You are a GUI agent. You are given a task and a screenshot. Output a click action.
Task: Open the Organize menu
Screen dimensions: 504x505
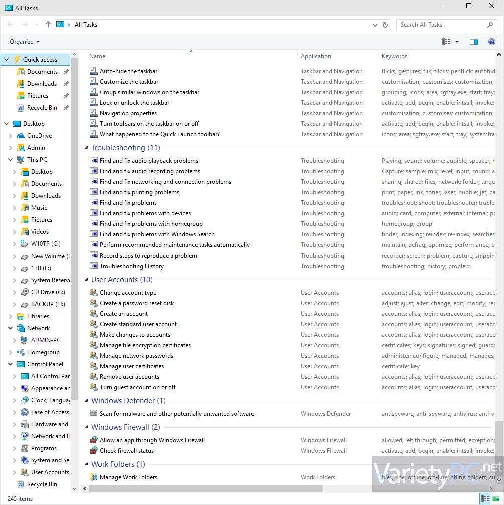pyautogui.click(x=25, y=42)
